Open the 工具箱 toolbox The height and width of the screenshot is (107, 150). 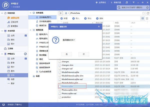[x=8, y=49]
